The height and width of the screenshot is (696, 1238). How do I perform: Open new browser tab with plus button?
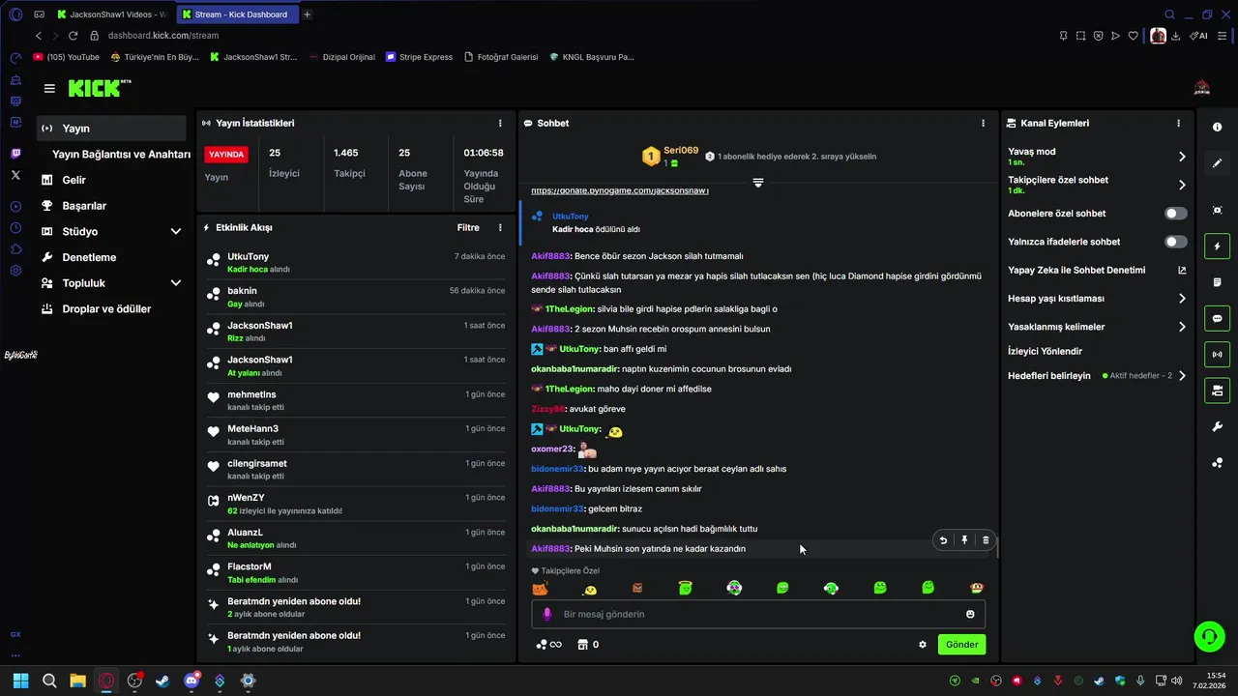(308, 14)
